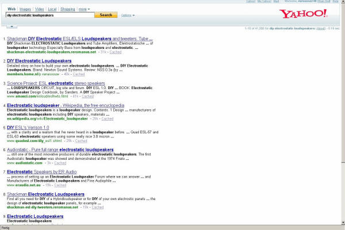The width and height of the screenshot is (345, 230).
Task: Click the My Yahoo! link at top
Action: click(266, 2)
